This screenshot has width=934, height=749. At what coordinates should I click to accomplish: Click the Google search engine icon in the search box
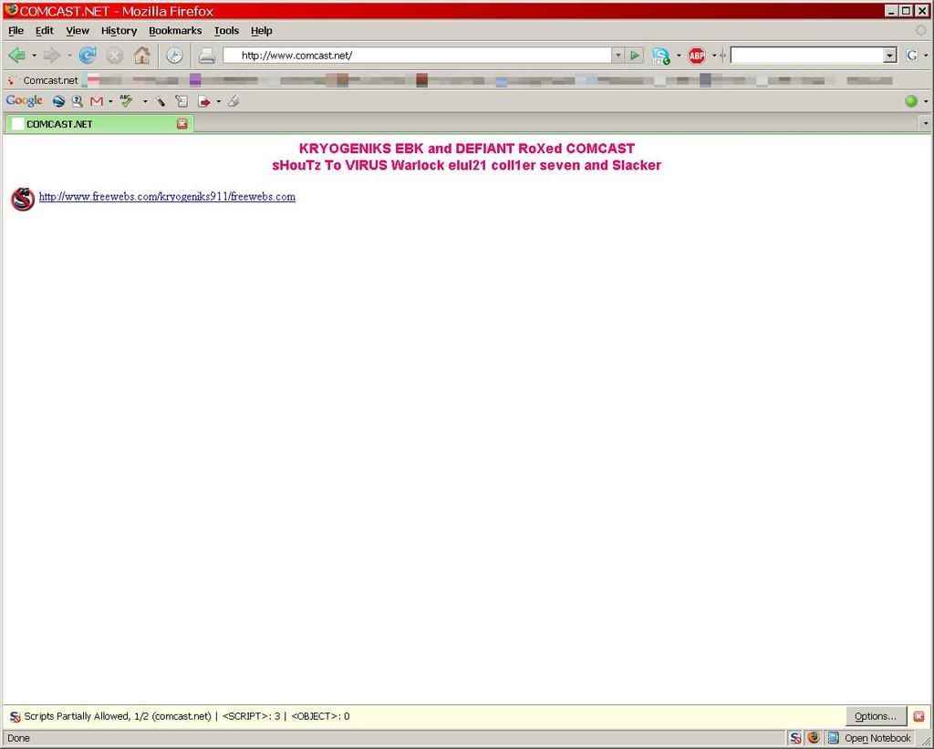(912, 56)
